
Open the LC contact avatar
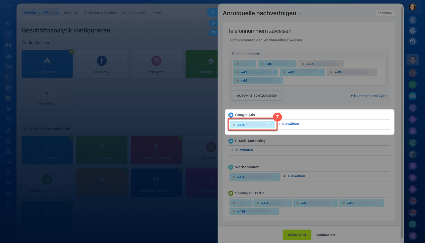click(412, 85)
